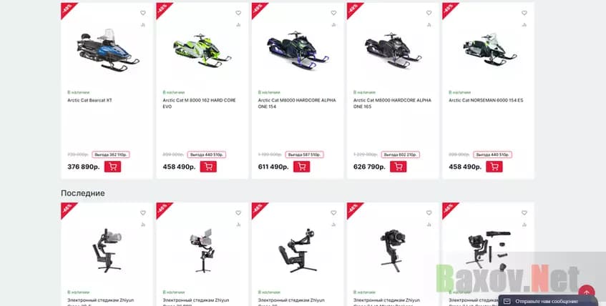Compare the third Zhiyun stabilizer via chart icon
The image size is (606, 306).
(333, 224)
